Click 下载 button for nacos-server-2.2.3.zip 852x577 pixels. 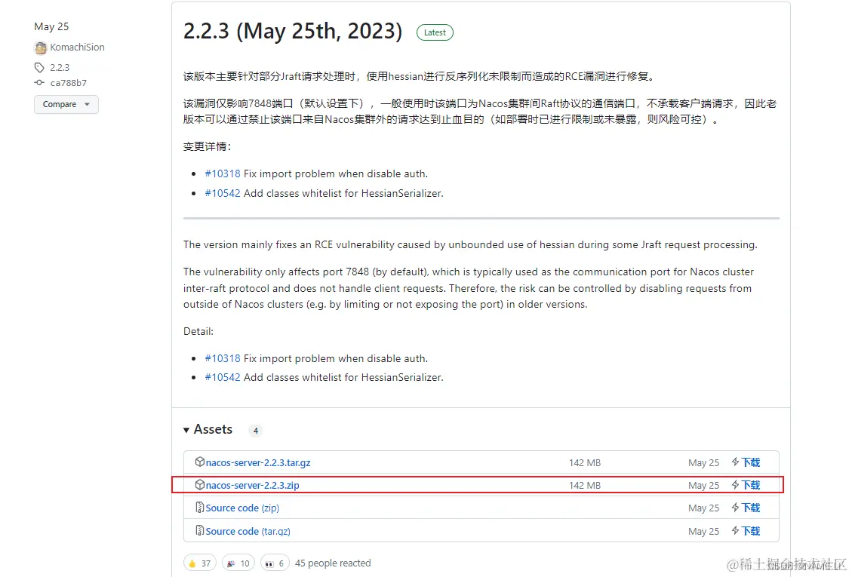[751, 485]
